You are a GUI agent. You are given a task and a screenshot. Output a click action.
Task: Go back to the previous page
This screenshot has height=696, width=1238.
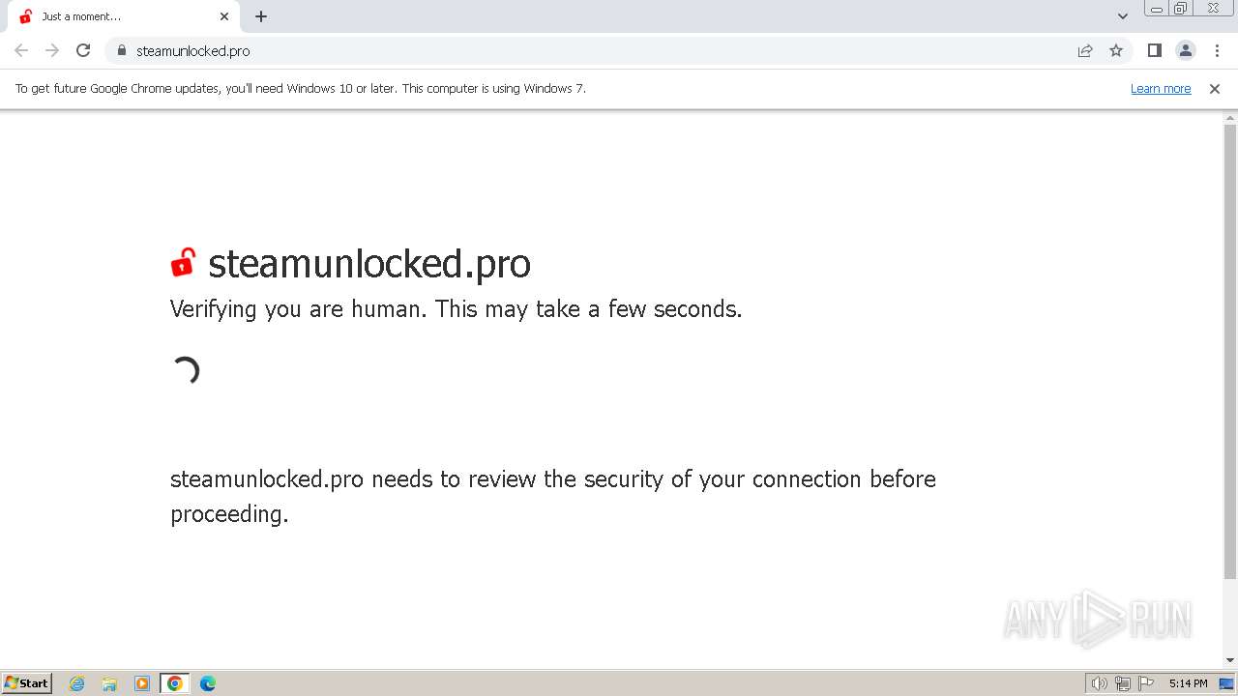[x=21, y=50]
